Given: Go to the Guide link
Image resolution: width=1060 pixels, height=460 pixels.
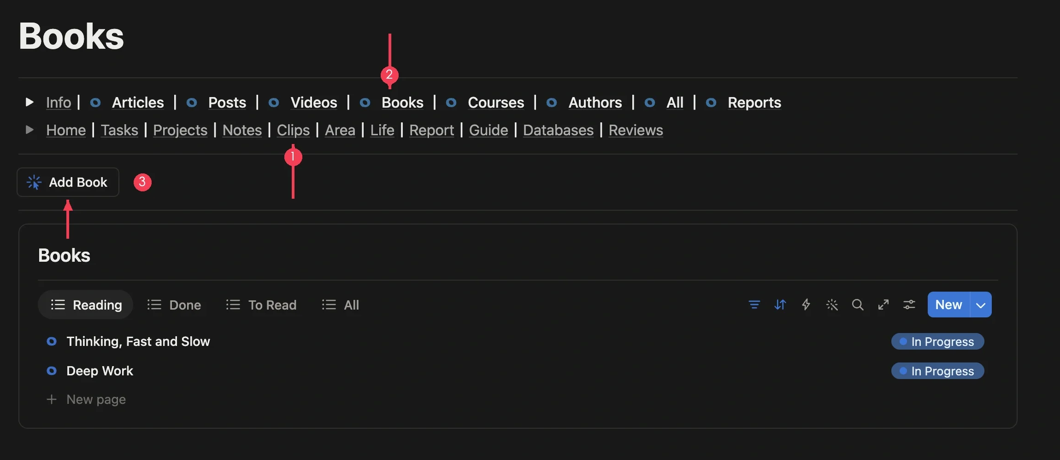Looking at the screenshot, I should (x=489, y=130).
